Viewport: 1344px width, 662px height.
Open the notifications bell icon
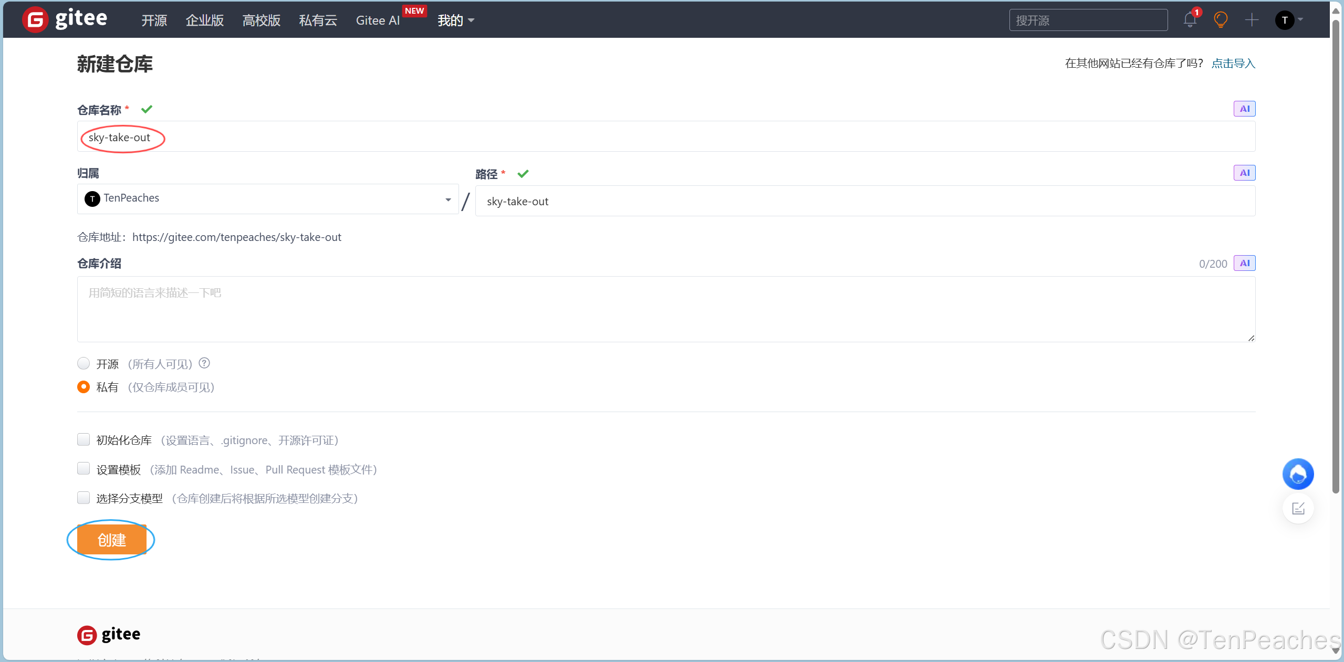pos(1190,20)
